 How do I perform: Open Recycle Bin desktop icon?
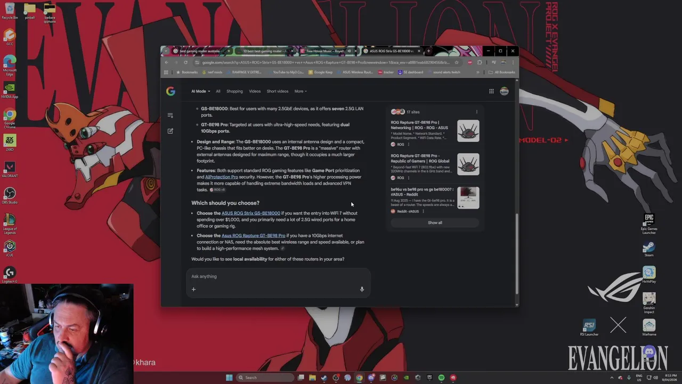click(10, 12)
